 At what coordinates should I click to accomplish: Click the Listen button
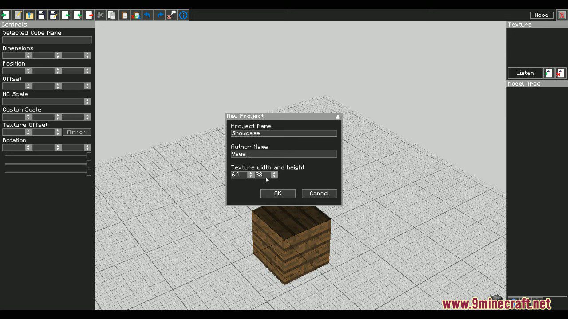525,73
